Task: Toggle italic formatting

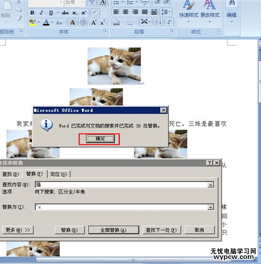Action: [x=41, y=13]
